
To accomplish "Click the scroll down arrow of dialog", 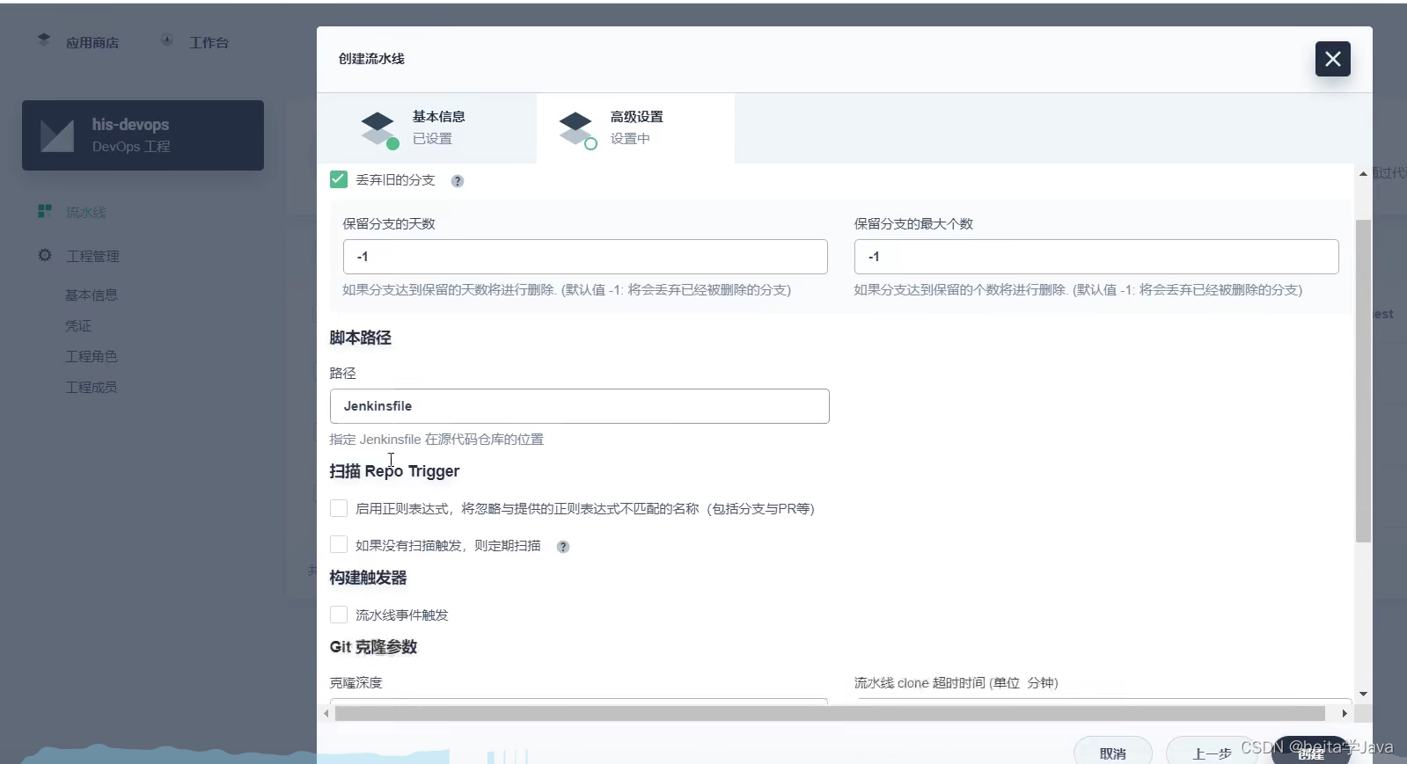I will click(x=1363, y=694).
